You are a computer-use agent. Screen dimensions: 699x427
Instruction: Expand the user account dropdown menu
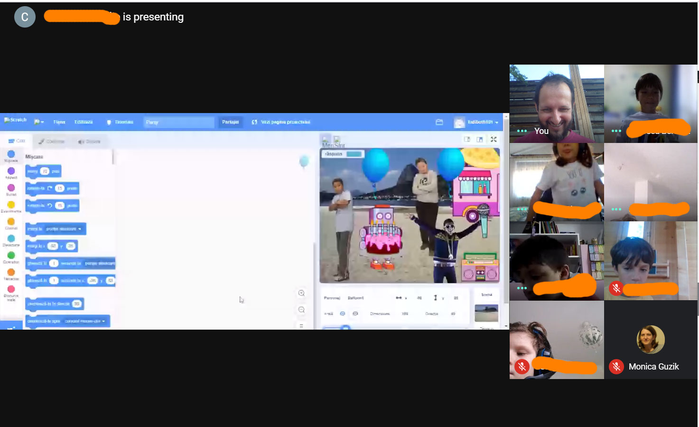(x=496, y=123)
